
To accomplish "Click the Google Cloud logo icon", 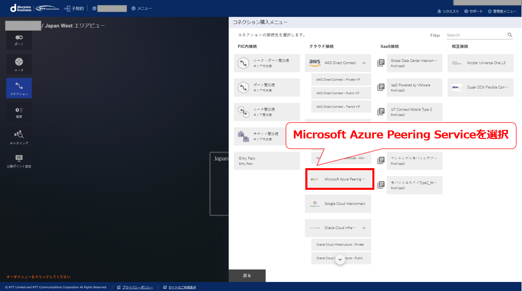I will pyautogui.click(x=314, y=204).
